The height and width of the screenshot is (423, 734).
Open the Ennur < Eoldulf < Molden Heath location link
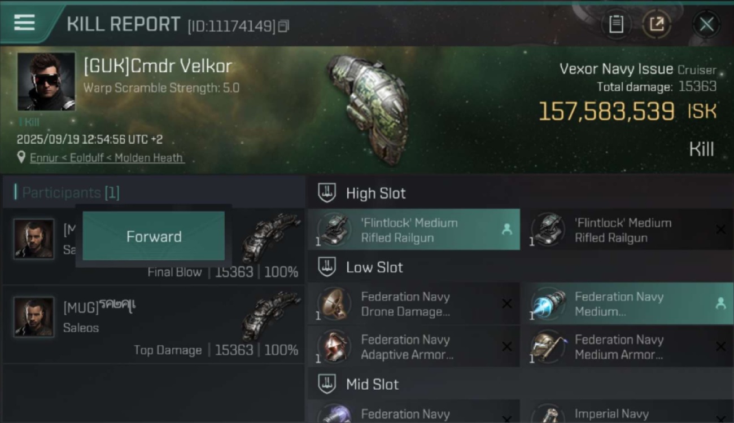(x=107, y=158)
